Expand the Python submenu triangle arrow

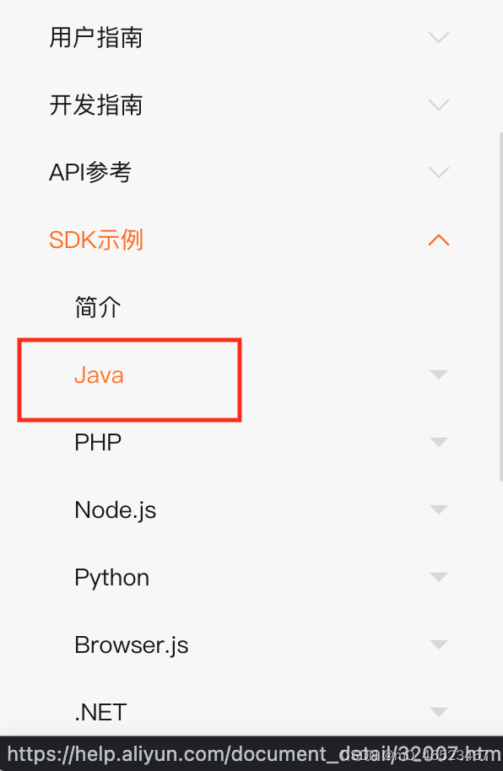439,577
